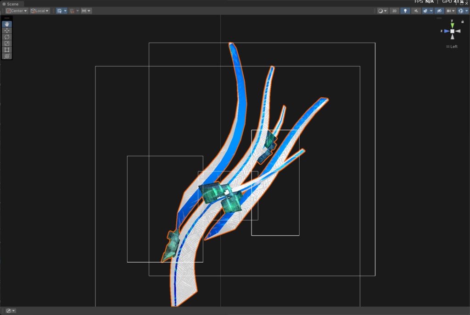The width and height of the screenshot is (470, 315).
Task: Open the Local handle rotation dropdown
Action: coord(39,11)
